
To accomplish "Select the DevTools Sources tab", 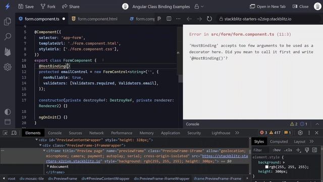I will [x=75, y=133].
